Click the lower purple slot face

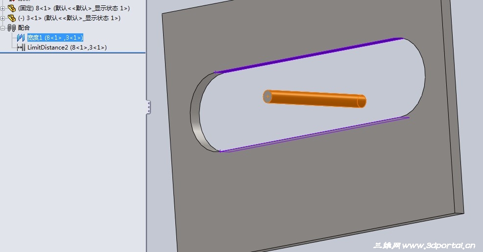[x=314, y=134]
